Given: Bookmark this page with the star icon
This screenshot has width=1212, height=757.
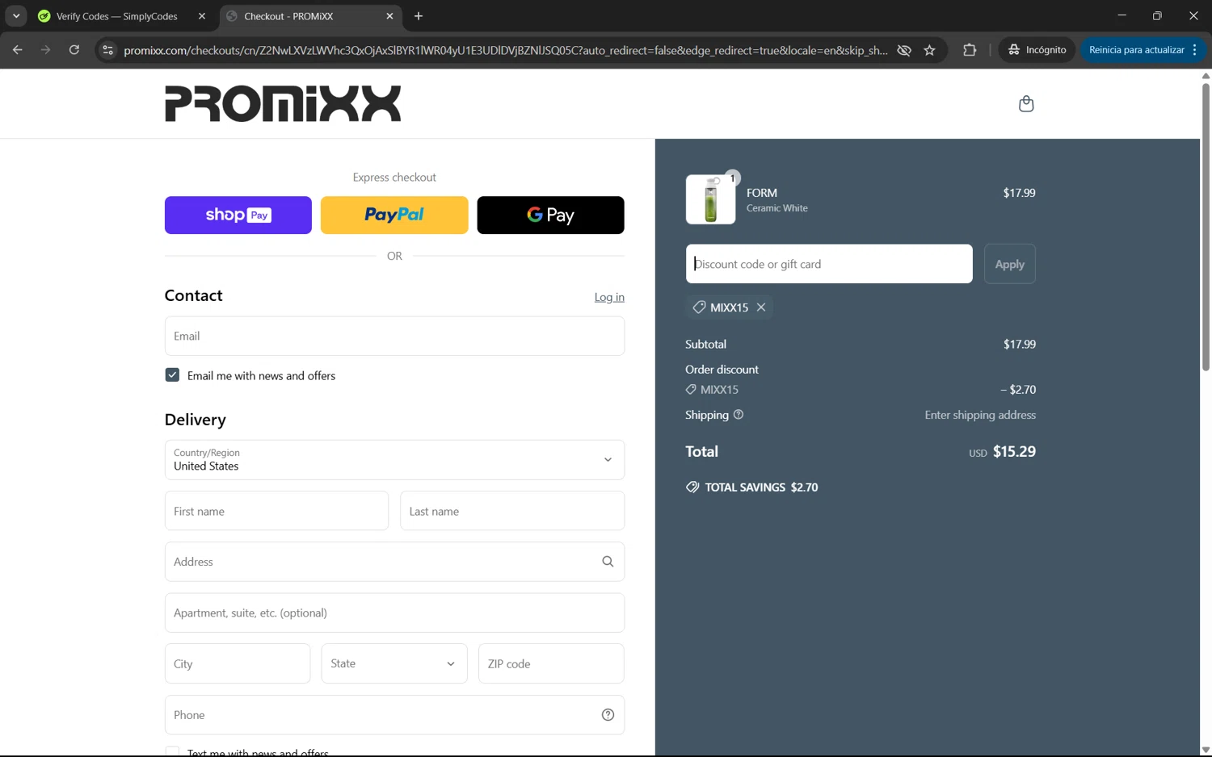Looking at the screenshot, I should tap(930, 50).
